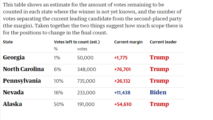Click the Votes left to count header
The image size is (213, 120).
[77, 42]
